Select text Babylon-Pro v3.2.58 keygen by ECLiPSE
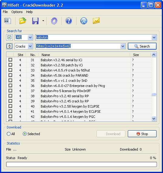The image size is (163, 173). coord(70,106)
